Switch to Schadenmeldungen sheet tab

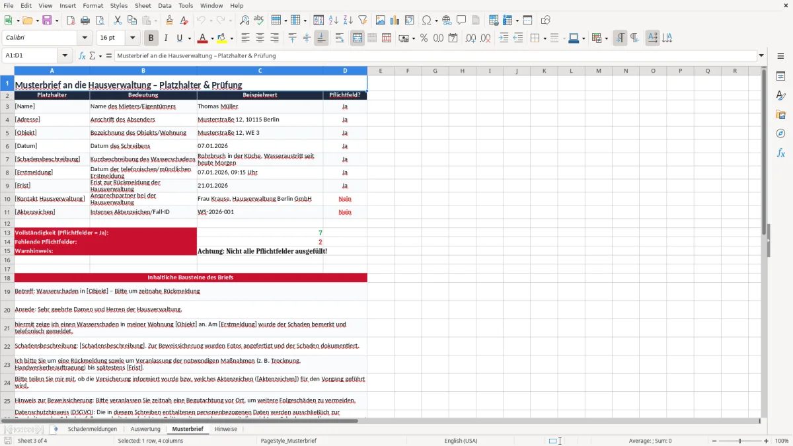(x=93, y=429)
